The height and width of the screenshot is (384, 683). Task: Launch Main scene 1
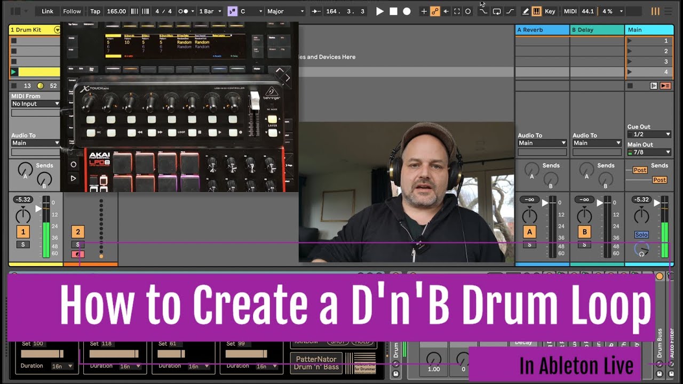click(630, 41)
